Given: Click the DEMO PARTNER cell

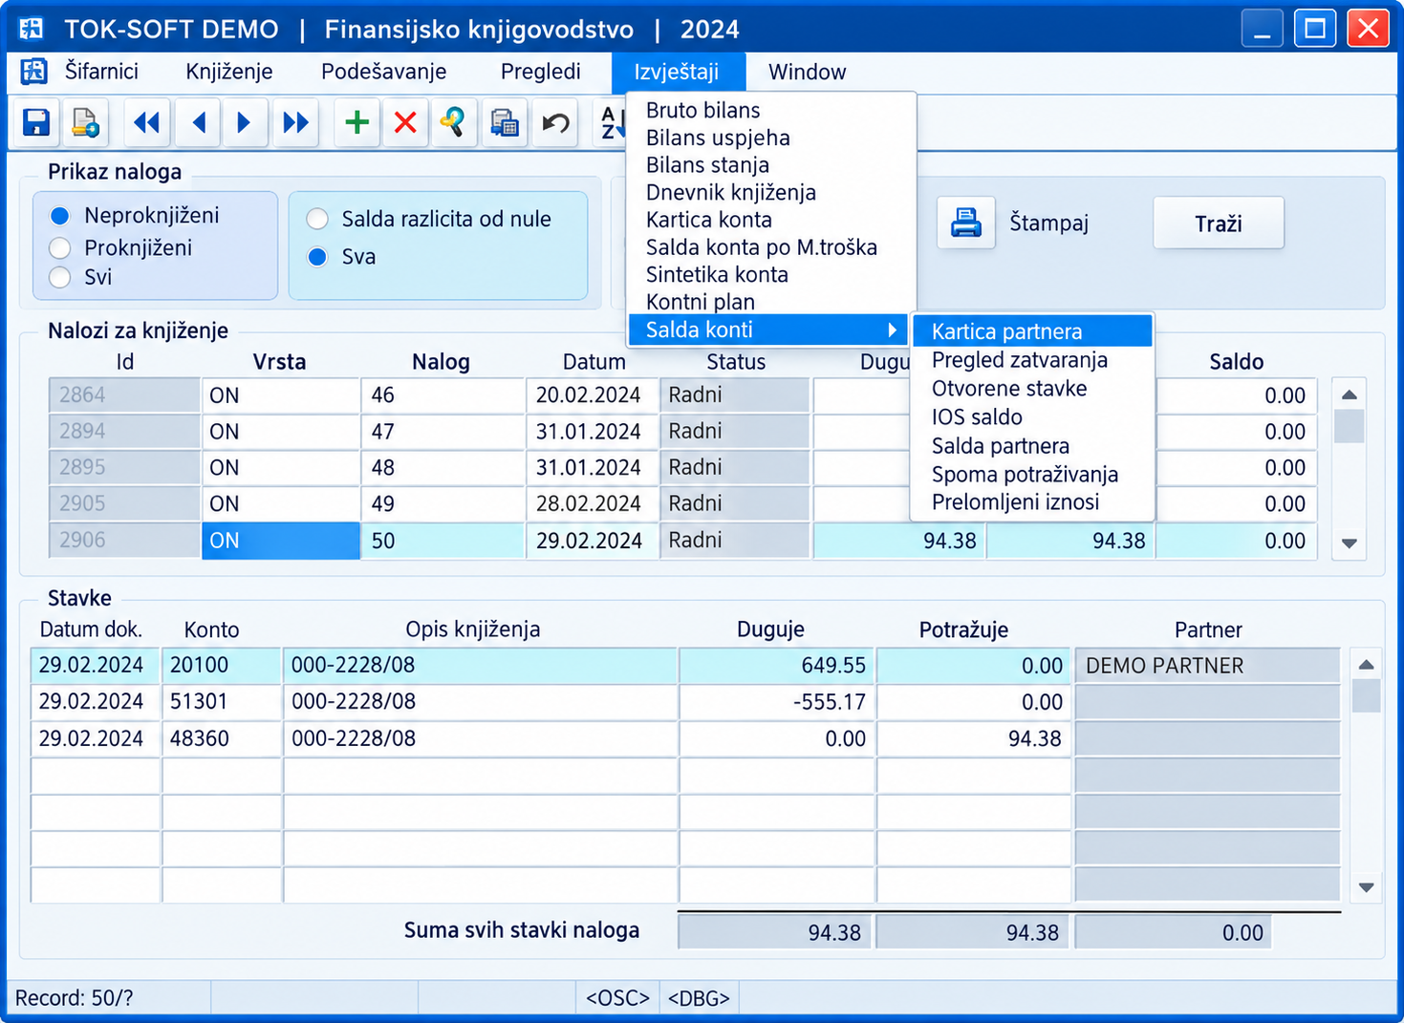Looking at the screenshot, I should point(1207,666).
